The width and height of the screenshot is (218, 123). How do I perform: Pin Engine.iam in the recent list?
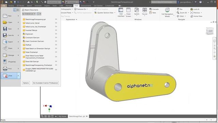[56, 34]
